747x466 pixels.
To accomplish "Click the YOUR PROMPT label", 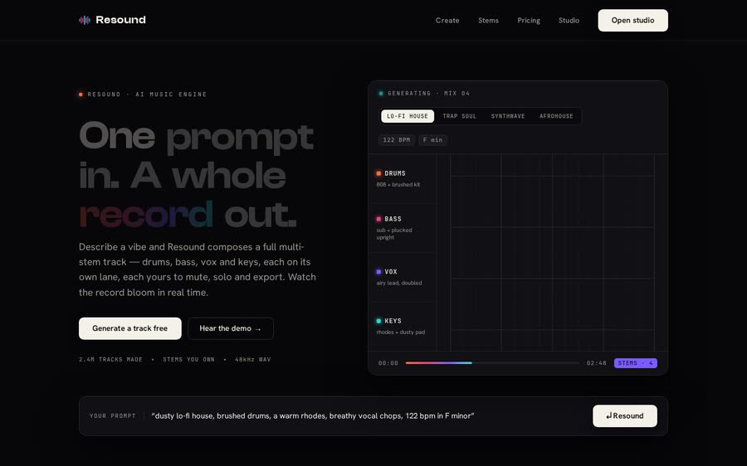I will pos(112,416).
